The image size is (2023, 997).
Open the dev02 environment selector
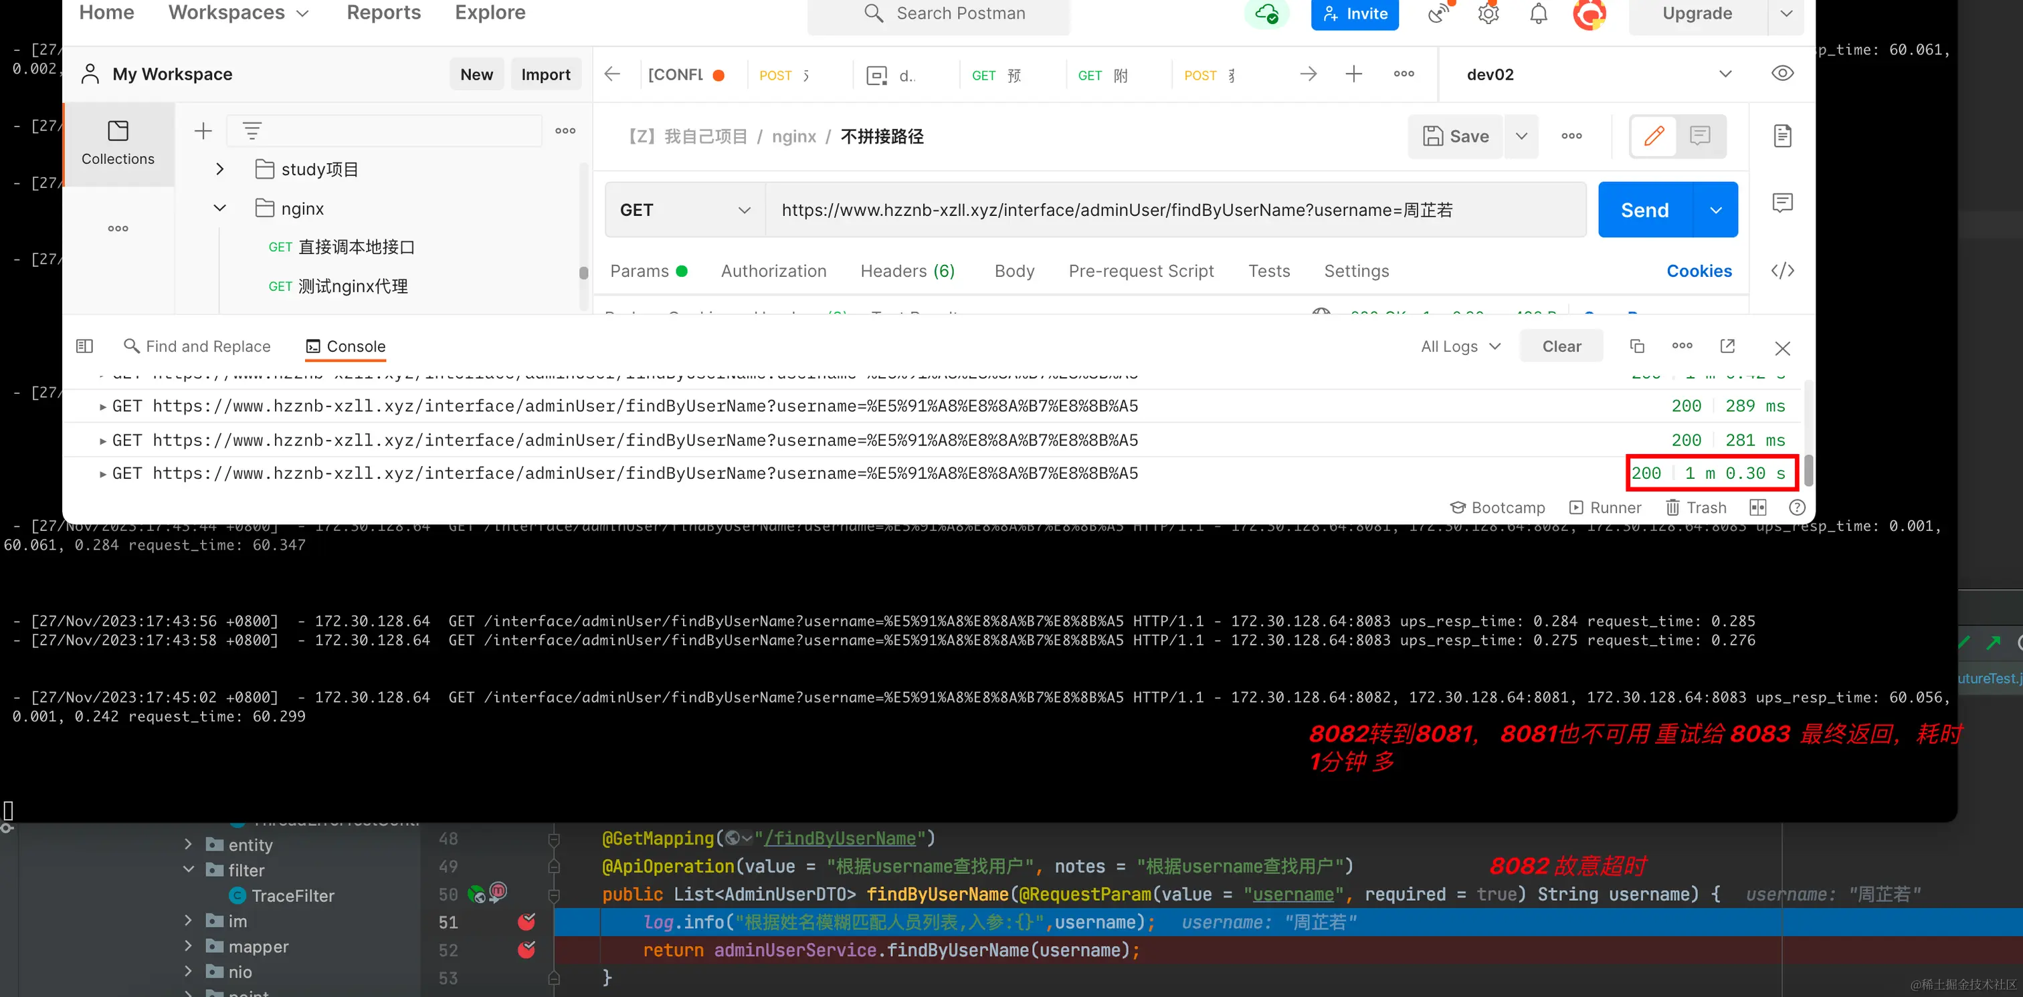point(1598,75)
